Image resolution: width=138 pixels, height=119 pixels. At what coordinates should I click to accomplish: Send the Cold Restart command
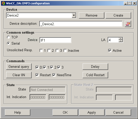click(95, 75)
